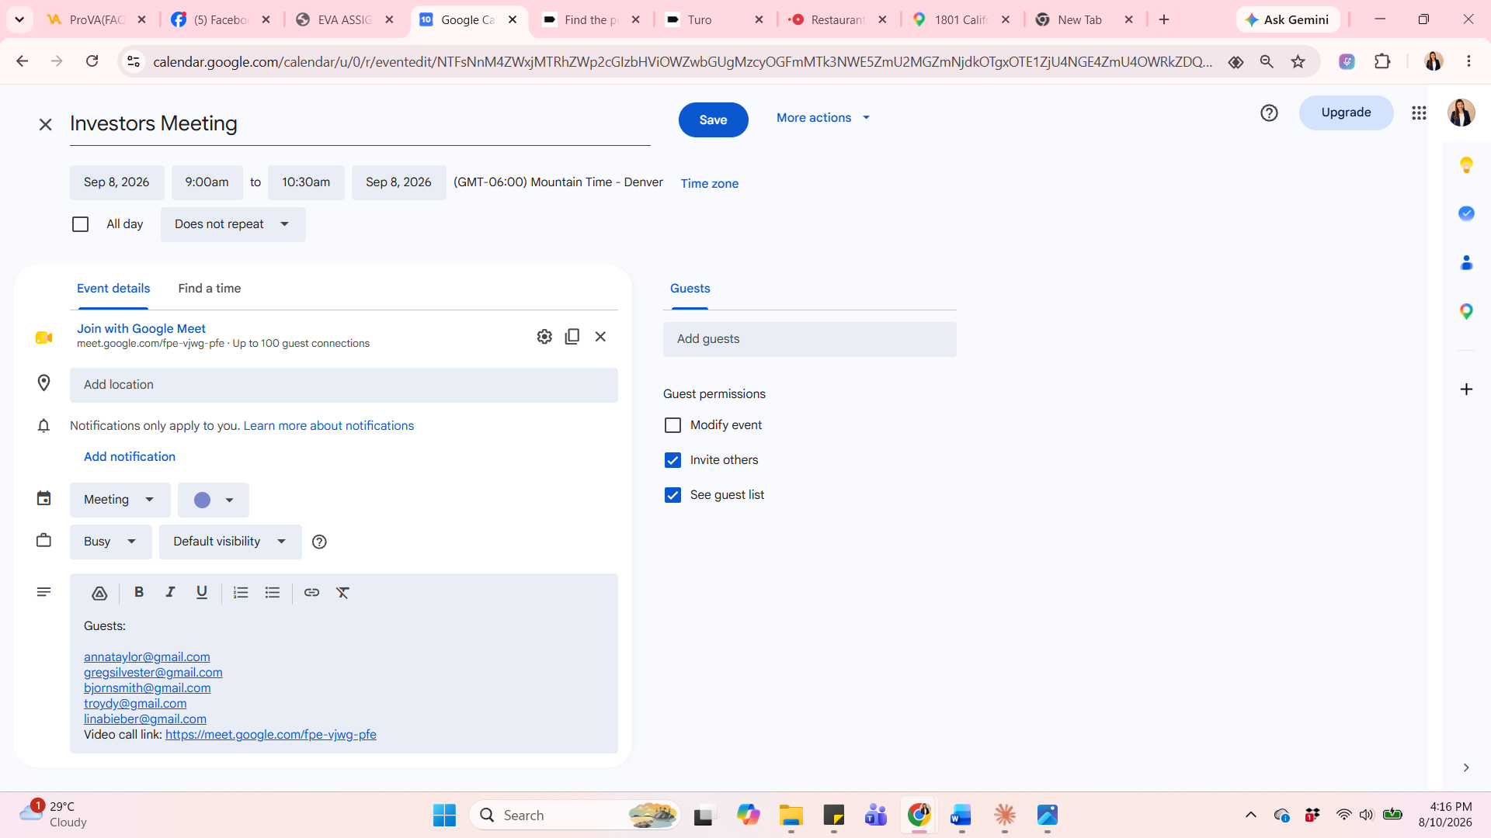Uncheck See guest list permission
Image resolution: width=1491 pixels, height=838 pixels.
673,495
